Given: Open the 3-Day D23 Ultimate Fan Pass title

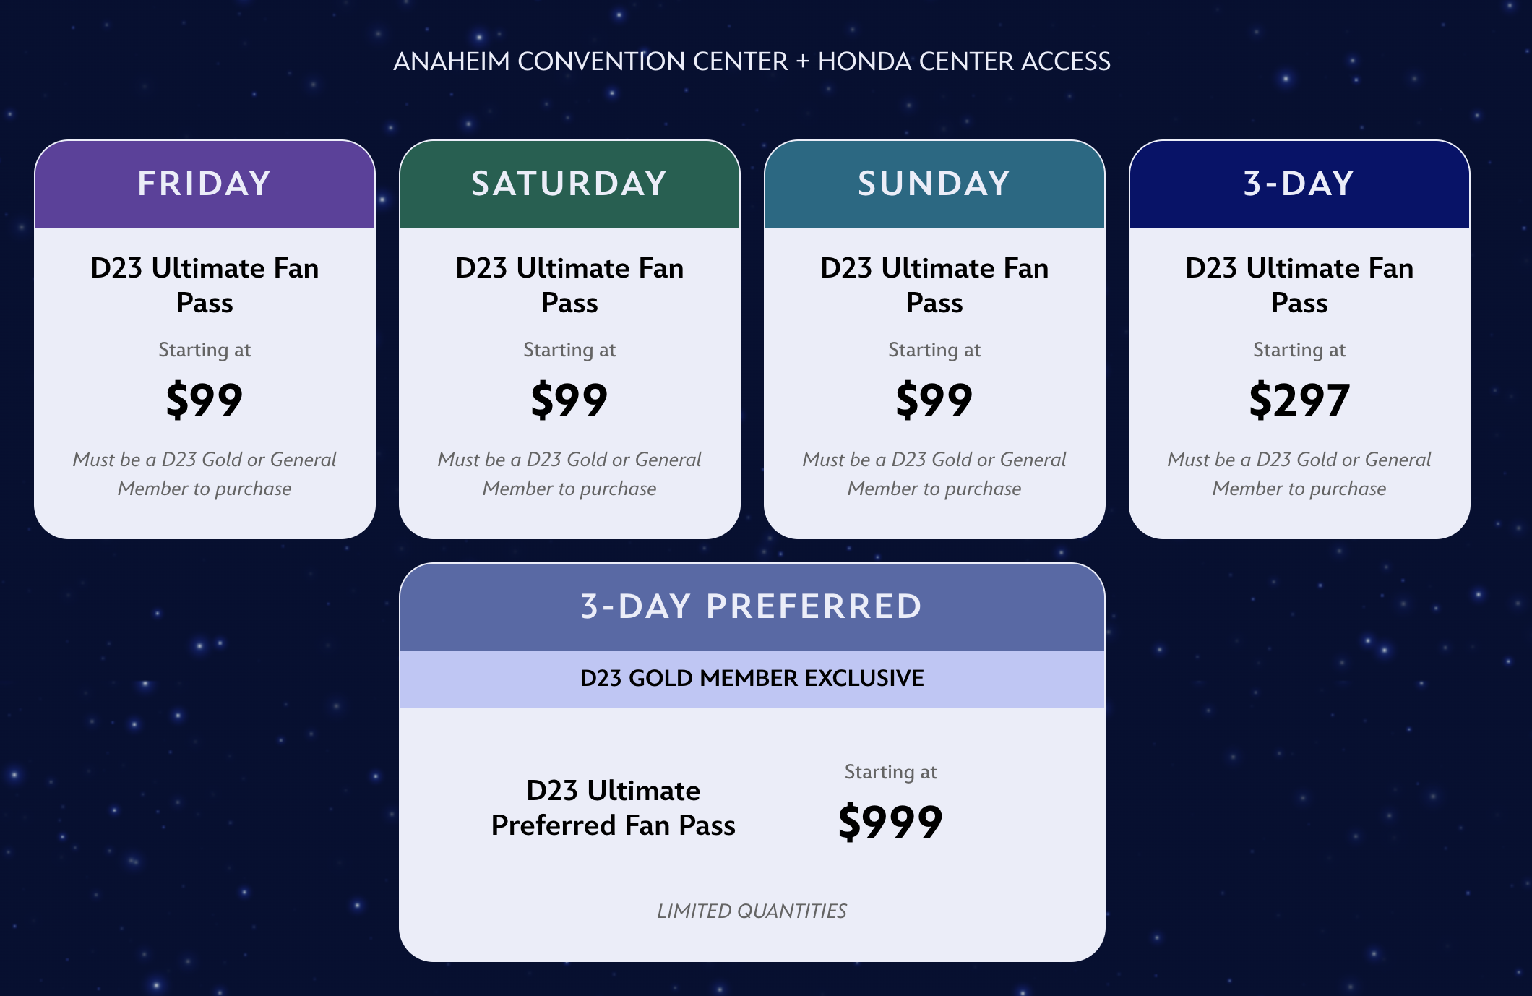Looking at the screenshot, I should [x=1299, y=285].
